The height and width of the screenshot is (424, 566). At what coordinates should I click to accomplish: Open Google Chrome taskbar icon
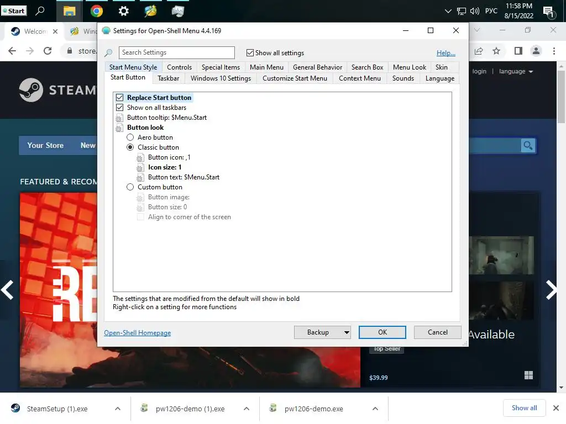pyautogui.click(x=96, y=11)
